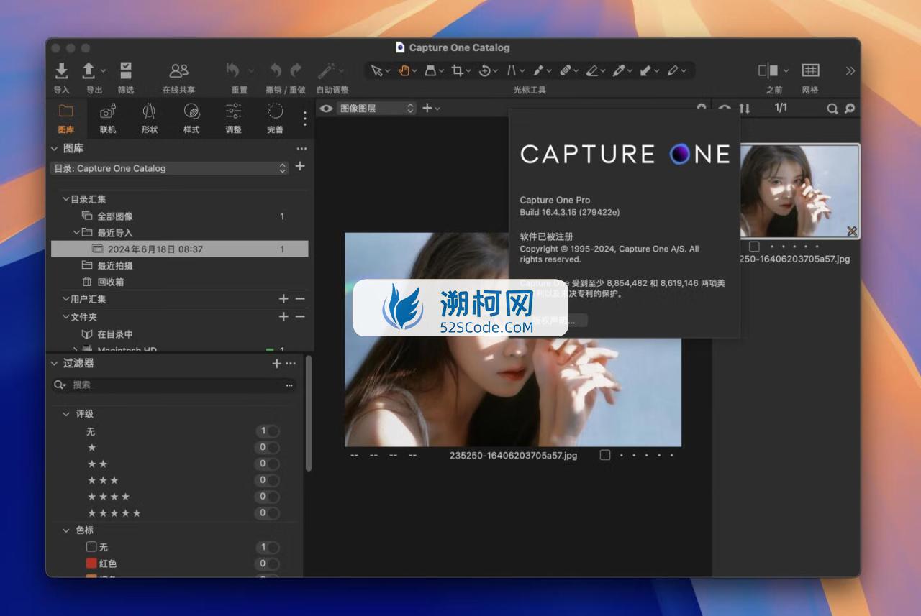The width and height of the screenshot is (921, 616).
Task: Open the 筛选 culling tool
Action: (126, 70)
